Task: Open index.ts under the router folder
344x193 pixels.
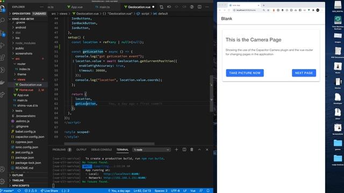Action: click(24, 69)
